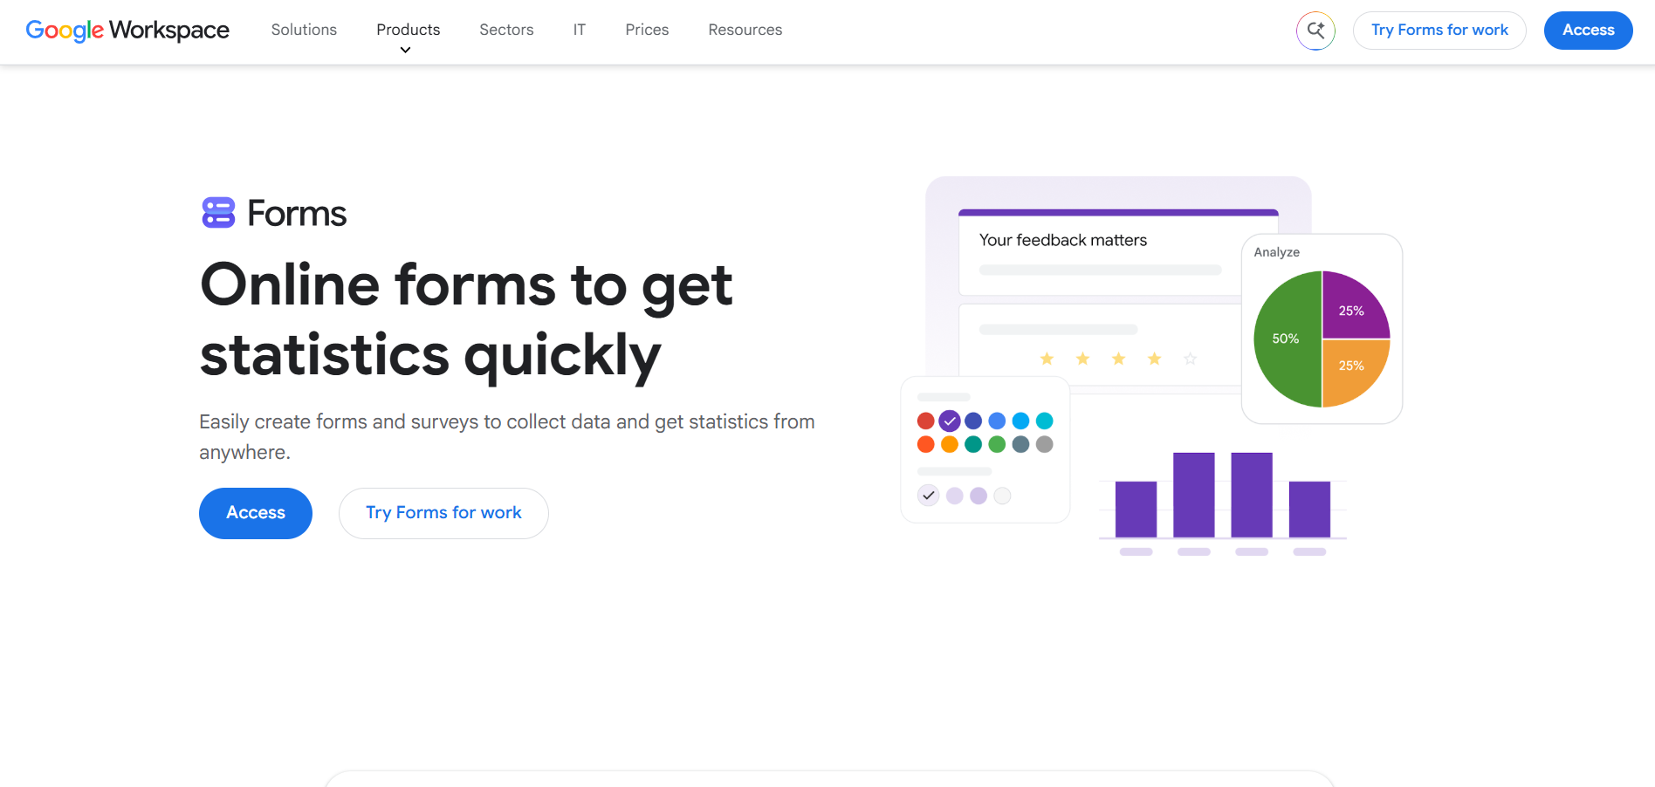This screenshot has width=1655, height=787.
Task: Click the Google Workspace logo
Action: 127,31
